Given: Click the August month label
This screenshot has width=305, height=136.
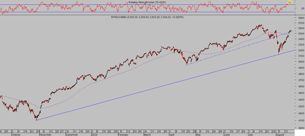Looking at the screenshot, I should [280, 134].
